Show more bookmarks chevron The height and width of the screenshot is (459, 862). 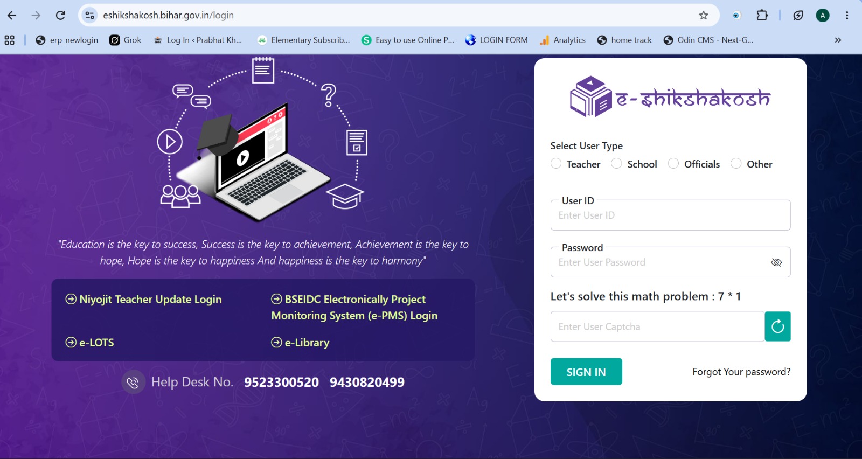(838, 40)
